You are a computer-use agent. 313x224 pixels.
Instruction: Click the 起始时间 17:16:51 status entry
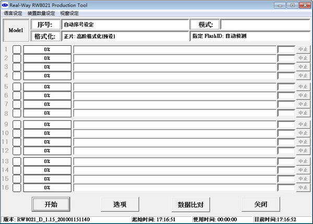click(153, 219)
